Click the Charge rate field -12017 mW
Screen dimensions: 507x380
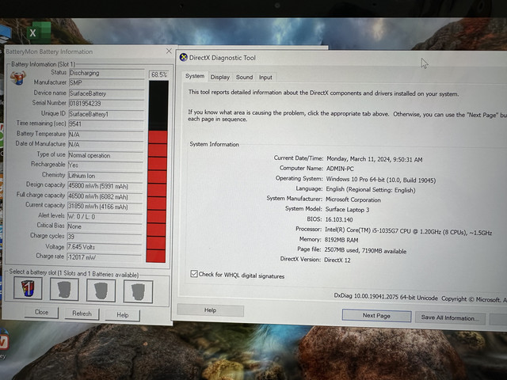[x=104, y=257]
